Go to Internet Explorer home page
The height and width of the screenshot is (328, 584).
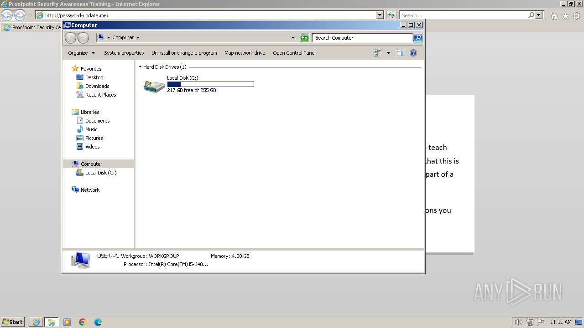point(554,16)
